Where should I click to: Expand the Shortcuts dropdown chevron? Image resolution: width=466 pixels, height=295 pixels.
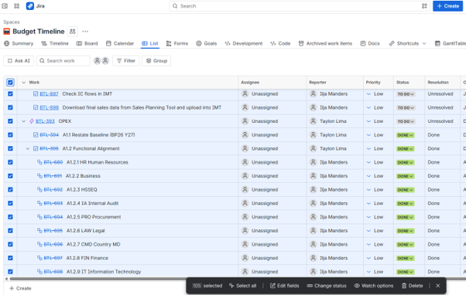tap(424, 43)
